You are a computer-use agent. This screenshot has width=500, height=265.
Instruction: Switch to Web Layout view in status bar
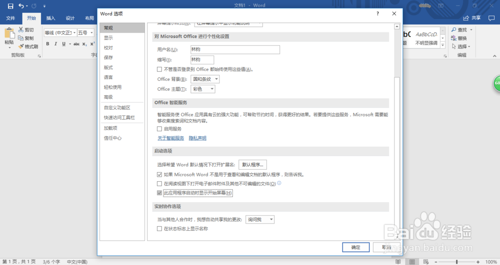[426, 262]
